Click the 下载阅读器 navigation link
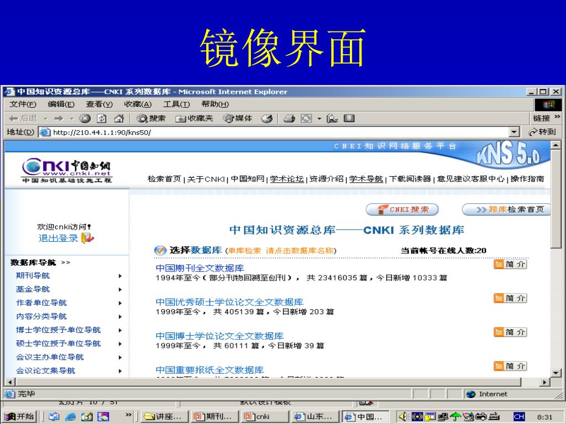The width and height of the screenshot is (566, 424). [410, 178]
